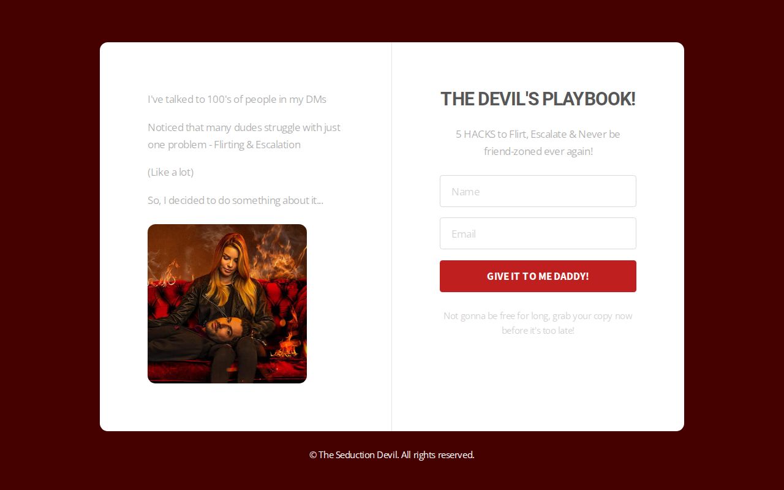The image size is (784, 490).
Task: Click THE DEVIL'S PLAYBOOK! heading
Action: [x=538, y=99]
